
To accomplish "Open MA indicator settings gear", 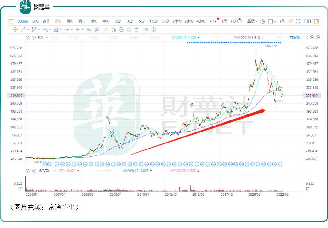I will point(27,38).
